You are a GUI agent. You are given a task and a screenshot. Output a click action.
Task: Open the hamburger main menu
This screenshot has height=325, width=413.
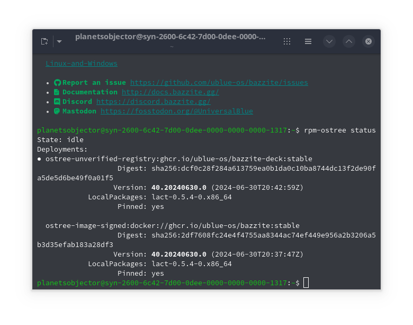pyautogui.click(x=308, y=41)
